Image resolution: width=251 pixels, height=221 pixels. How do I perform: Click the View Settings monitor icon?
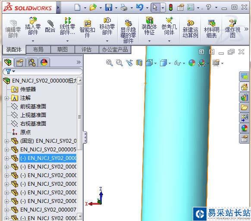(216, 63)
